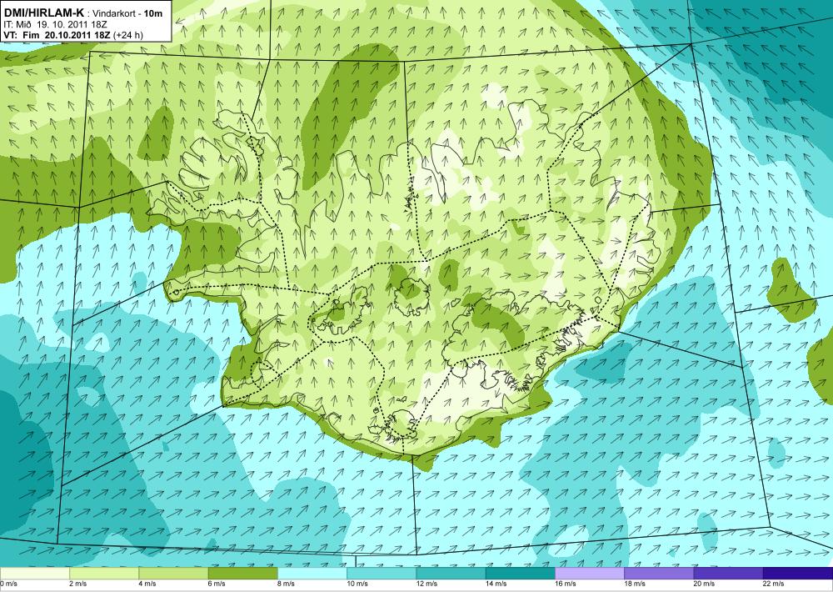Click the '2 m/s' legend label
The width and height of the screenshot is (833, 592).
tap(78, 584)
